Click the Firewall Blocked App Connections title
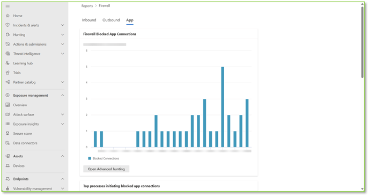 (109, 34)
